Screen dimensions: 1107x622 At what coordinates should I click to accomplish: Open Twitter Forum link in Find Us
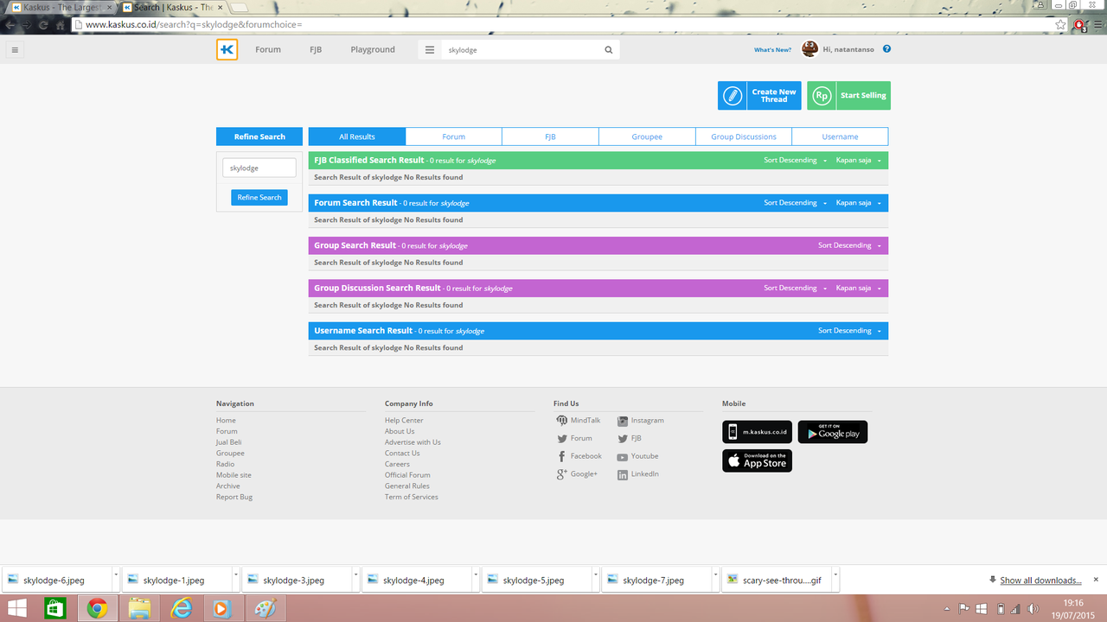pyautogui.click(x=575, y=439)
